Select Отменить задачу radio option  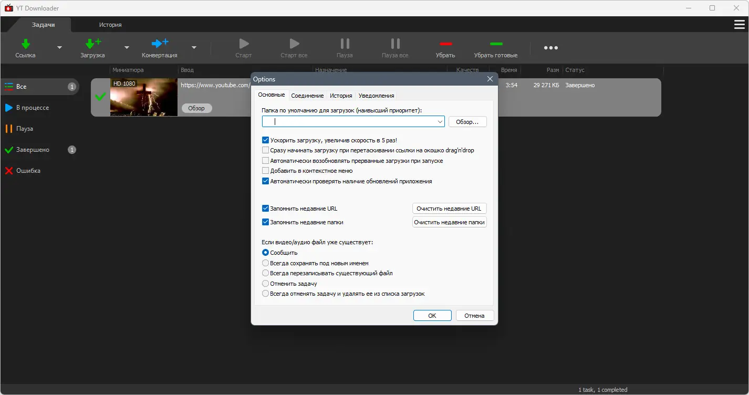[x=265, y=283]
